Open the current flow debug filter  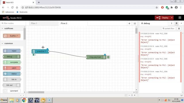tap(168, 29)
